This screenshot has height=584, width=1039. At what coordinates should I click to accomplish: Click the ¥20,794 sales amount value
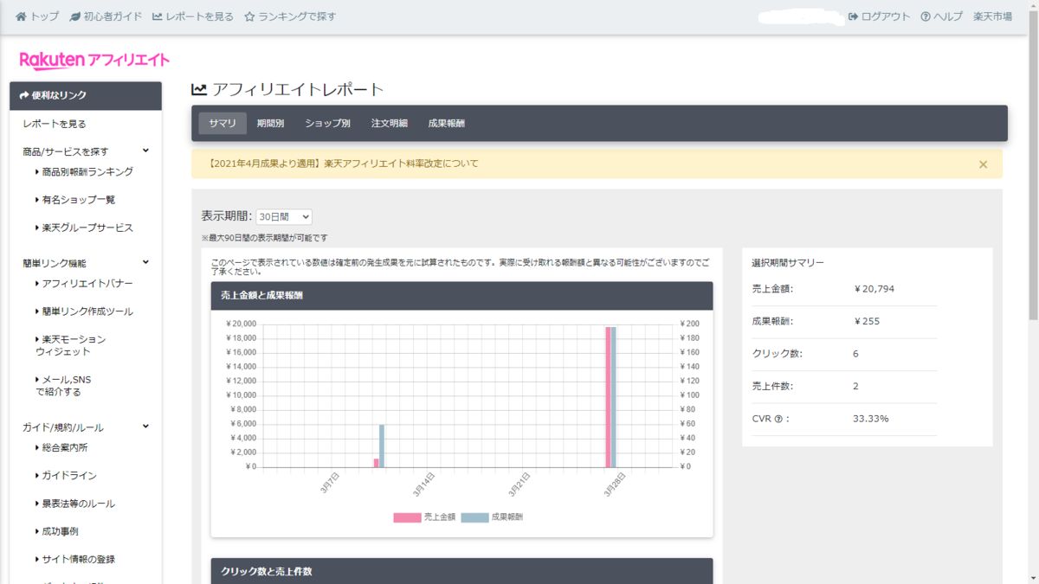click(874, 289)
